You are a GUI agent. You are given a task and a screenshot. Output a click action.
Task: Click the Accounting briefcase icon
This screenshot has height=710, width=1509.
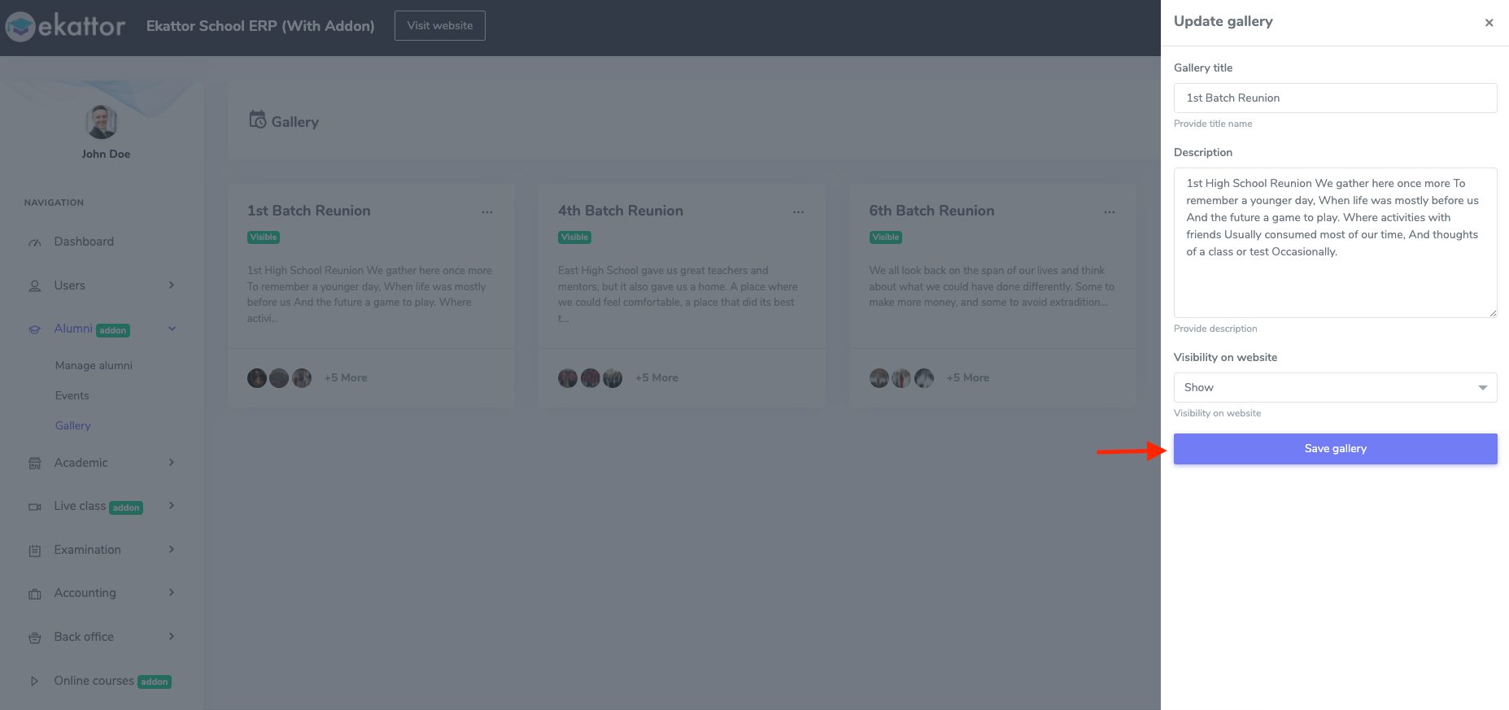click(x=35, y=594)
